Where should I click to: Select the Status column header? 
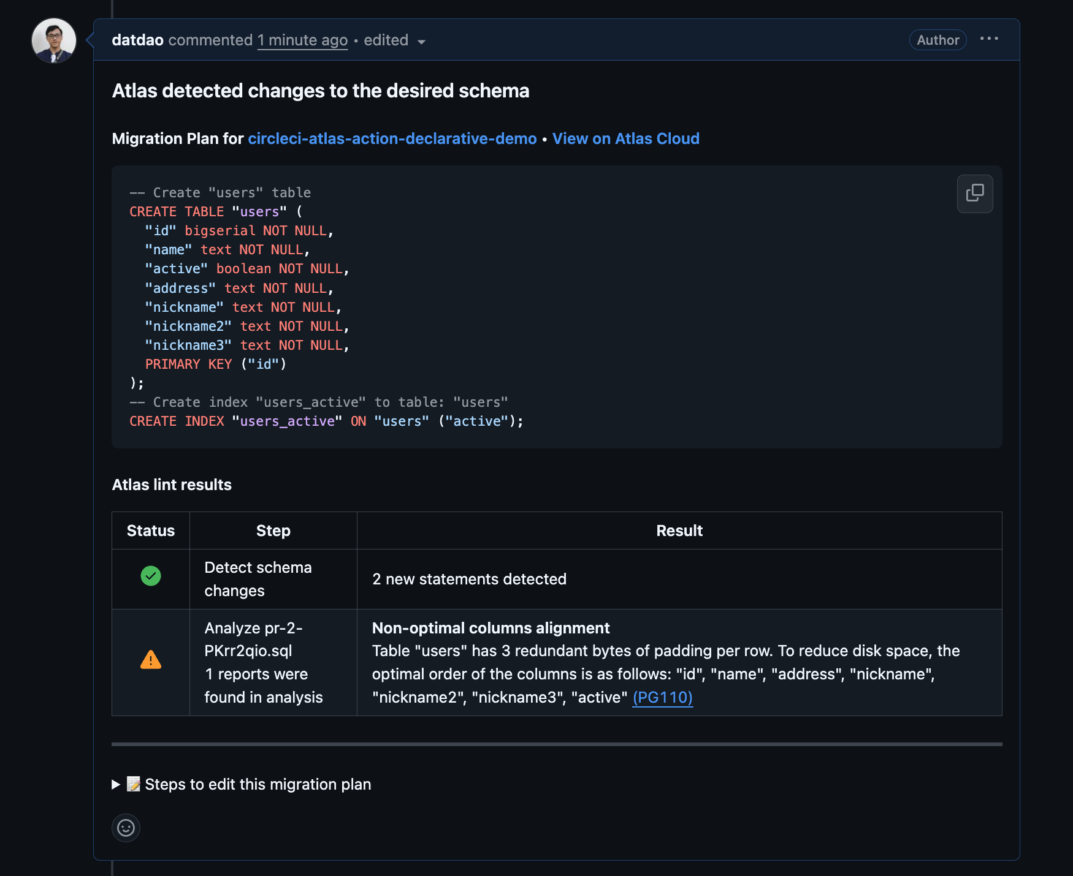tap(150, 531)
